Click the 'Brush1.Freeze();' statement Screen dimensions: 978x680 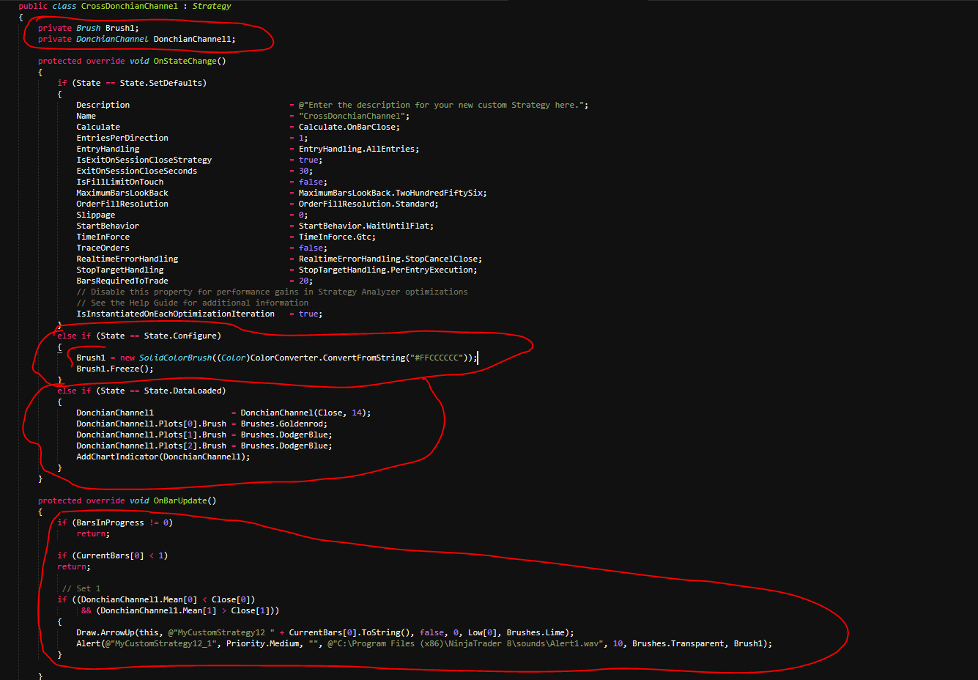pyautogui.click(x=115, y=369)
